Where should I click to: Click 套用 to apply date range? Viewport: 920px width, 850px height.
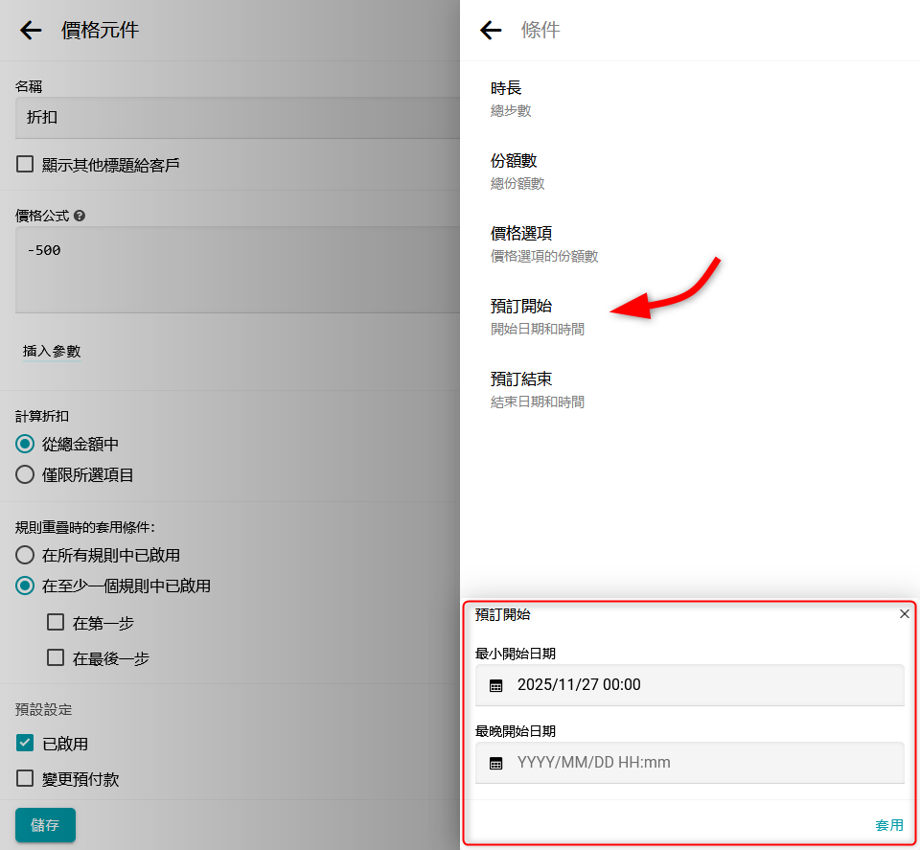888,825
